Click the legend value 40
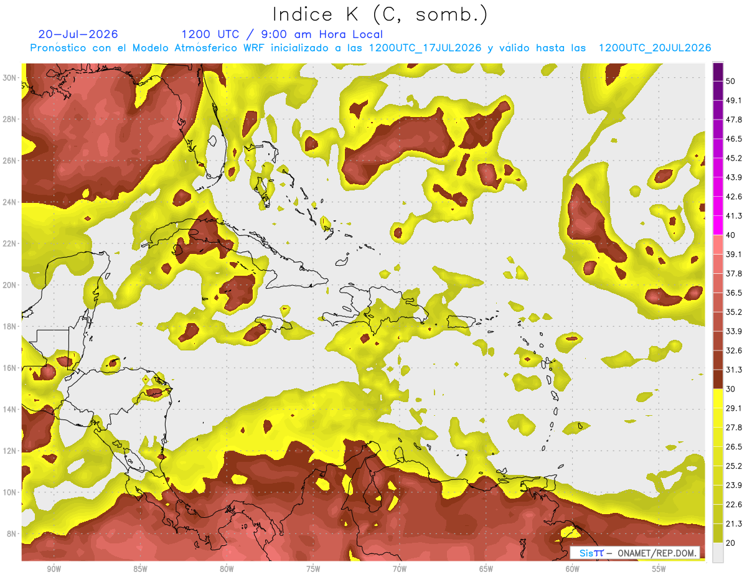Image resolution: width=747 pixels, height=577 pixels. coord(731,235)
